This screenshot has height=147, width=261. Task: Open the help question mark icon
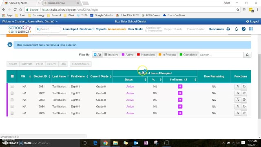point(243,29)
